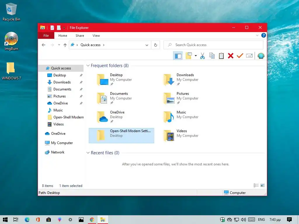Click the folder options toolbar icon

point(189,56)
